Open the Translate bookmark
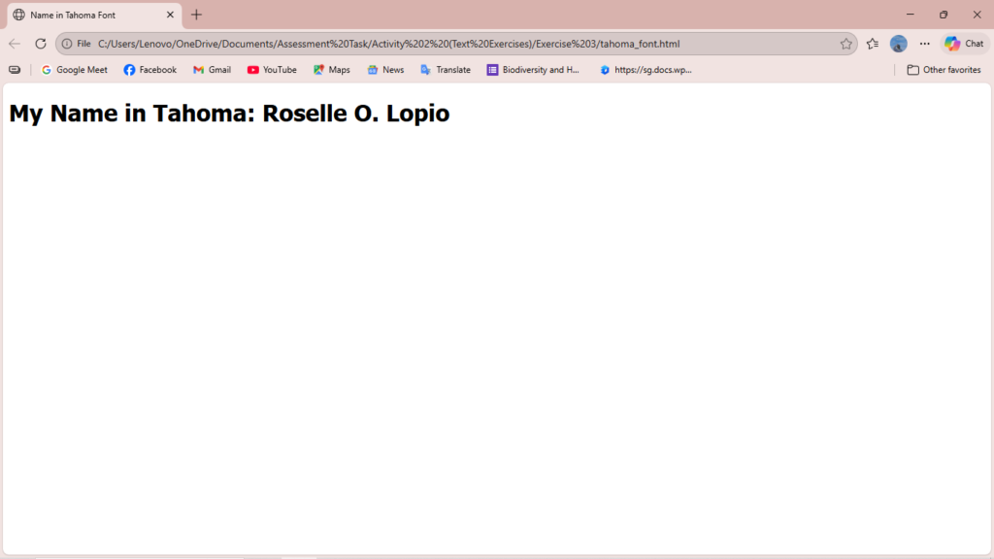Screen dimensions: 994x559 click(446, 70)
